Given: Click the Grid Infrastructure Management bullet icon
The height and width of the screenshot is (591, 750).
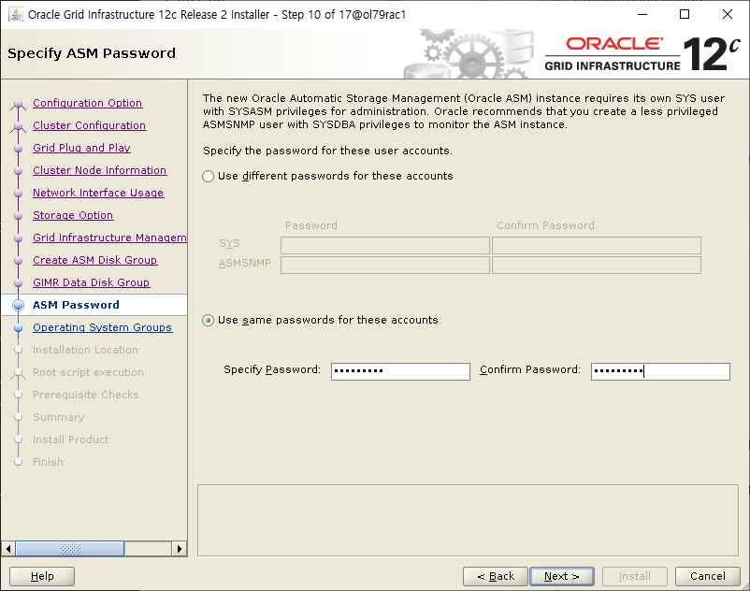Looking at the screenshot, I should 18,238.
